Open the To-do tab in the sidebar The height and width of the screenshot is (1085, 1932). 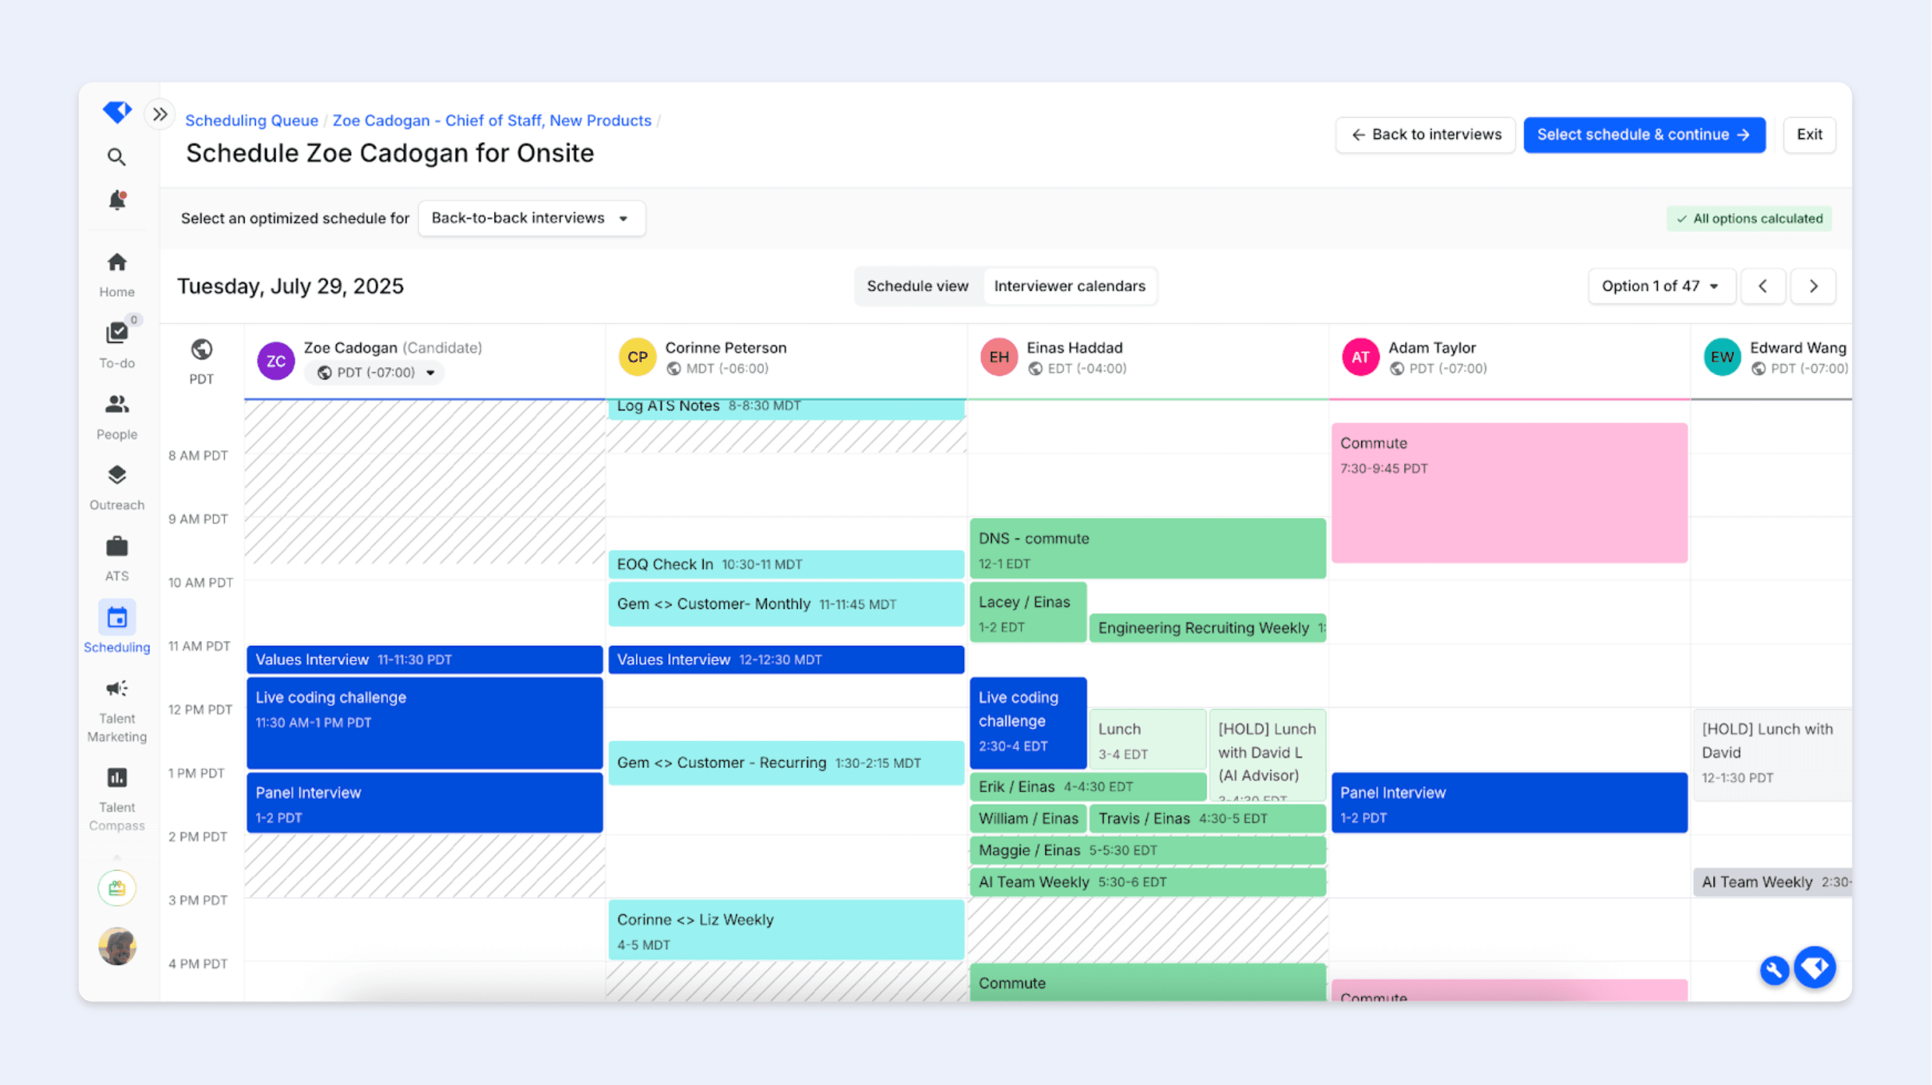pos(117,336)
